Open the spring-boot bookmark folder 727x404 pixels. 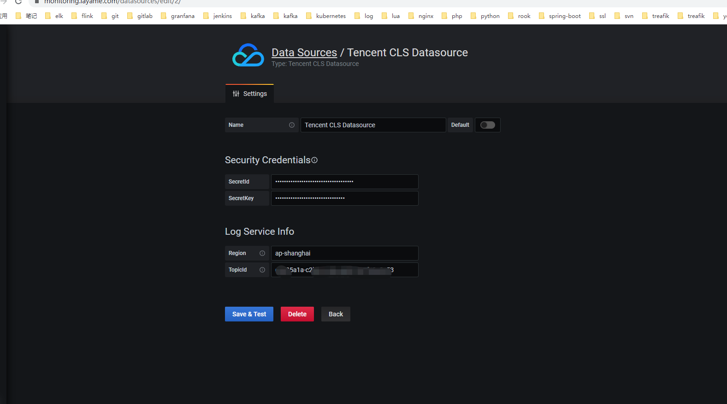(x=560, y=16)
